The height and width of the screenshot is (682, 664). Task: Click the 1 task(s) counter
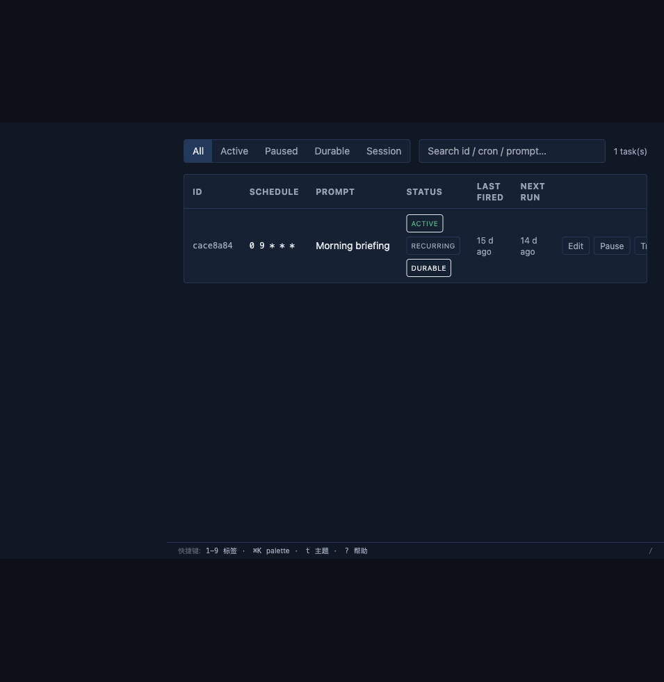tap(630, 152)
